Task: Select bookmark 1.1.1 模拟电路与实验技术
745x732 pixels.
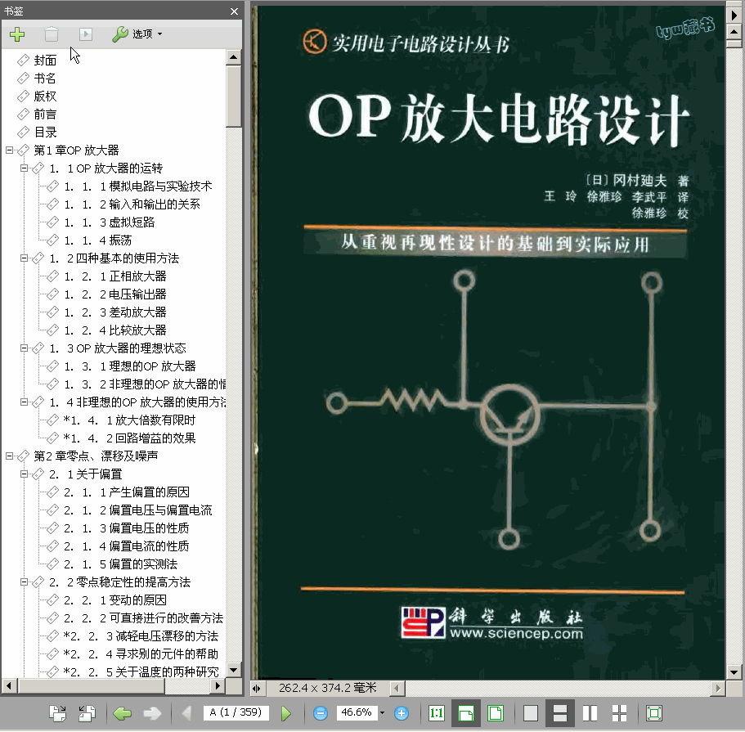Action: [137, 186]
